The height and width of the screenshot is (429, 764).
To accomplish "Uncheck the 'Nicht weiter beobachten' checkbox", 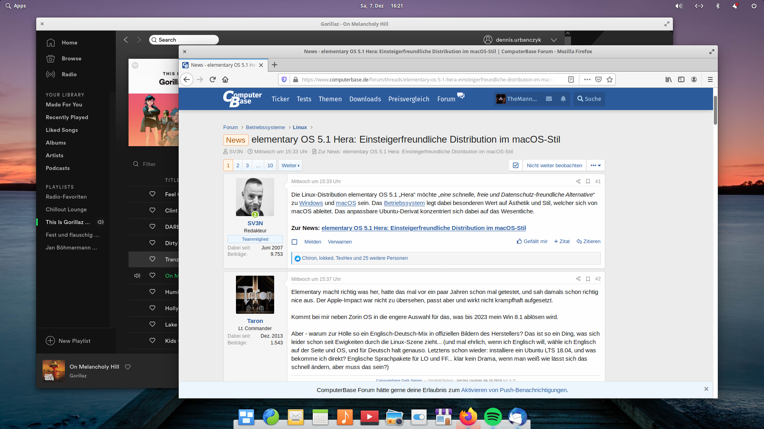I will 515,165.
